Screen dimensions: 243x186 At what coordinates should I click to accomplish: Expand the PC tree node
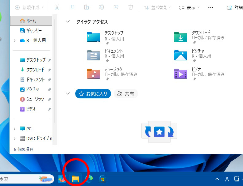pos(14,129)
